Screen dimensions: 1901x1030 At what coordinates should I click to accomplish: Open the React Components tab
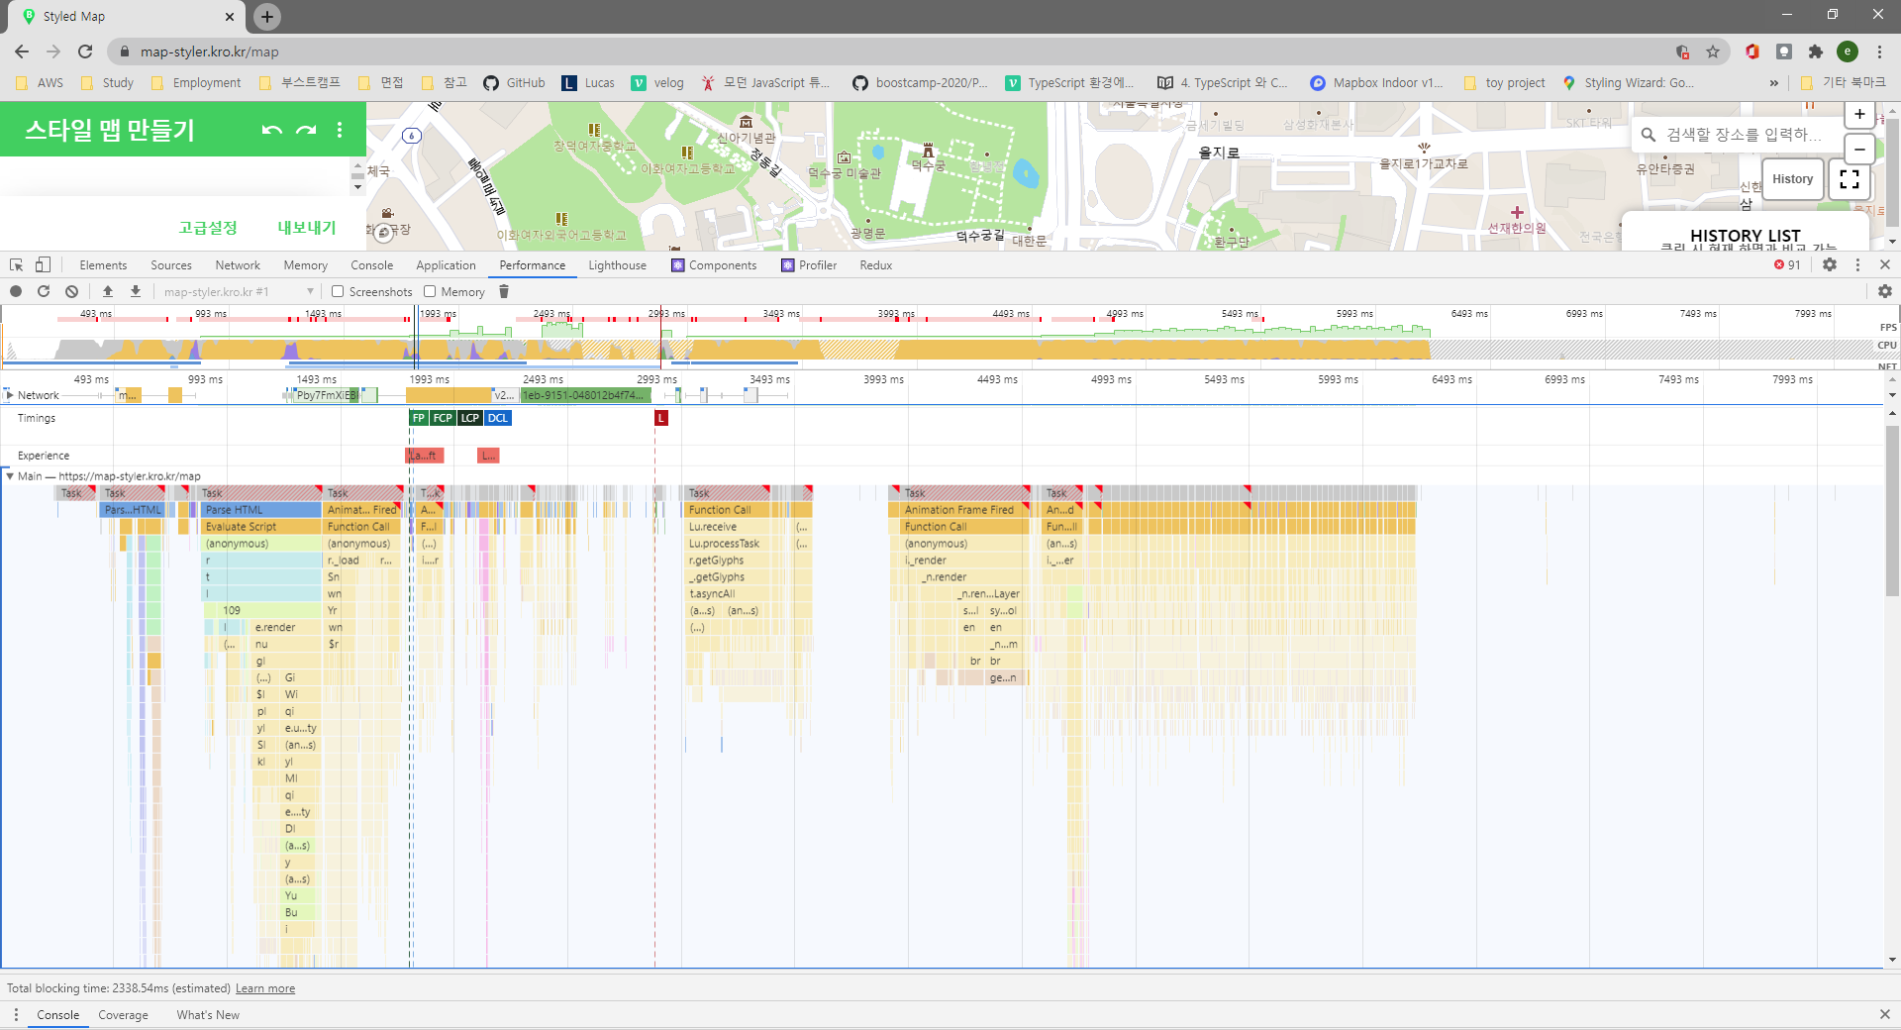[714, 265]
